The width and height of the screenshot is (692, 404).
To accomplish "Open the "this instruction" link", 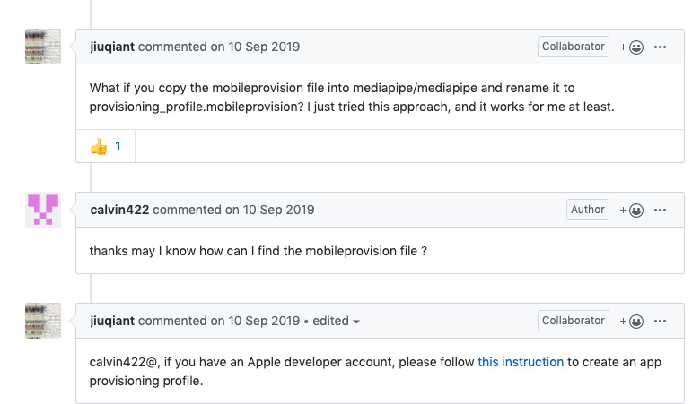I will [x=521, y=362].
